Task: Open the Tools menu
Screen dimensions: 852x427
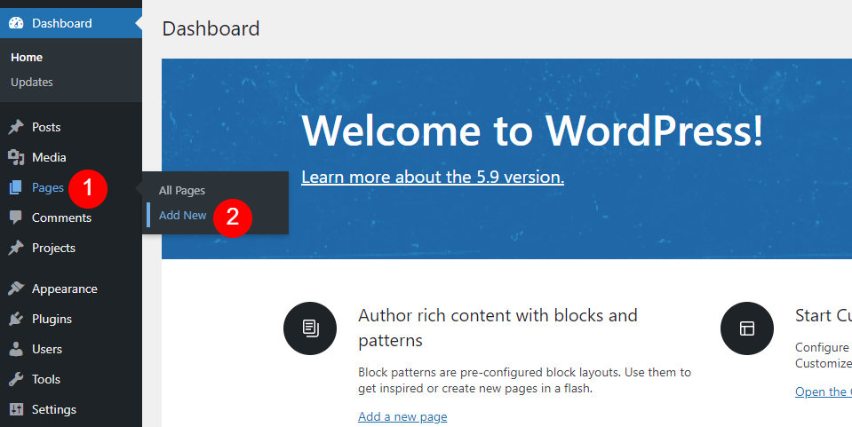Action: coord(71,379)
